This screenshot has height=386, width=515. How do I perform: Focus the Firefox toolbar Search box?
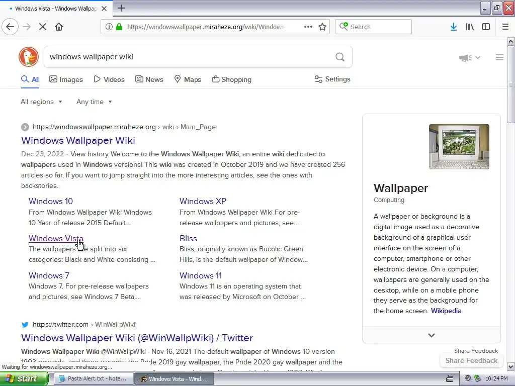[x=373, y=27]
